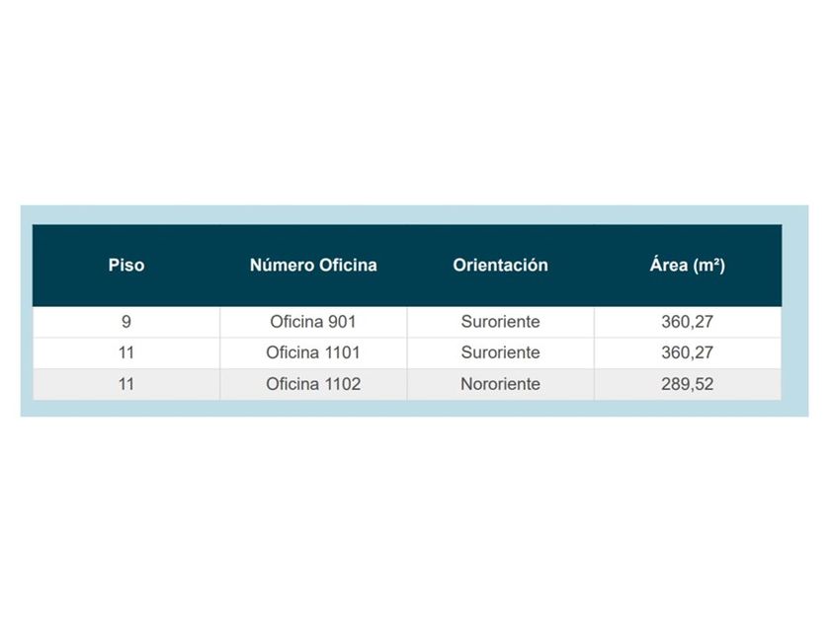
Task: Click the Oficina 1102 cell
Action: [x=313, y=384]
